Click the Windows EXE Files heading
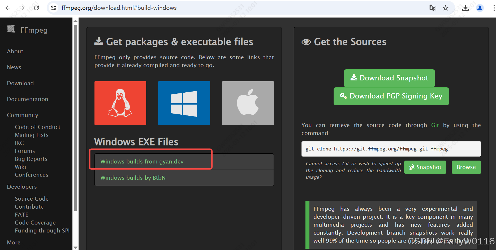Image resolution: width=496 pixels, height=250 pixels. (136, 142)
